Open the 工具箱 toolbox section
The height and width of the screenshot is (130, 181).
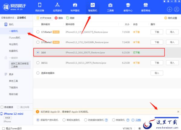coord(110,7)
